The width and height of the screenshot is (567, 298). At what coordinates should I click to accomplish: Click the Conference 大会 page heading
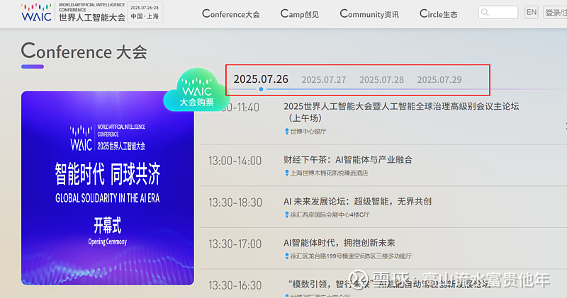point(84,52)
